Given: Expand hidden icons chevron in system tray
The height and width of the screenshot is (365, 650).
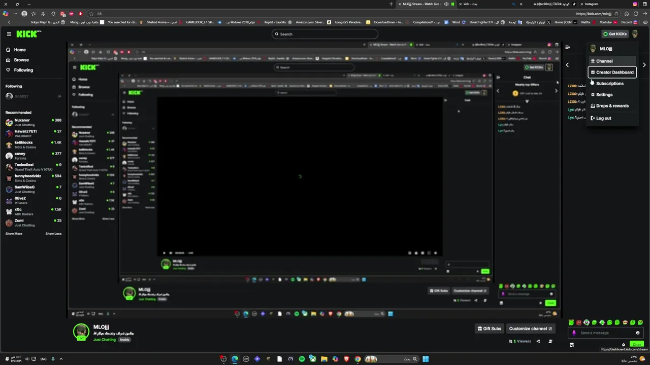Looking at the screenshot, I should point(61,359).
